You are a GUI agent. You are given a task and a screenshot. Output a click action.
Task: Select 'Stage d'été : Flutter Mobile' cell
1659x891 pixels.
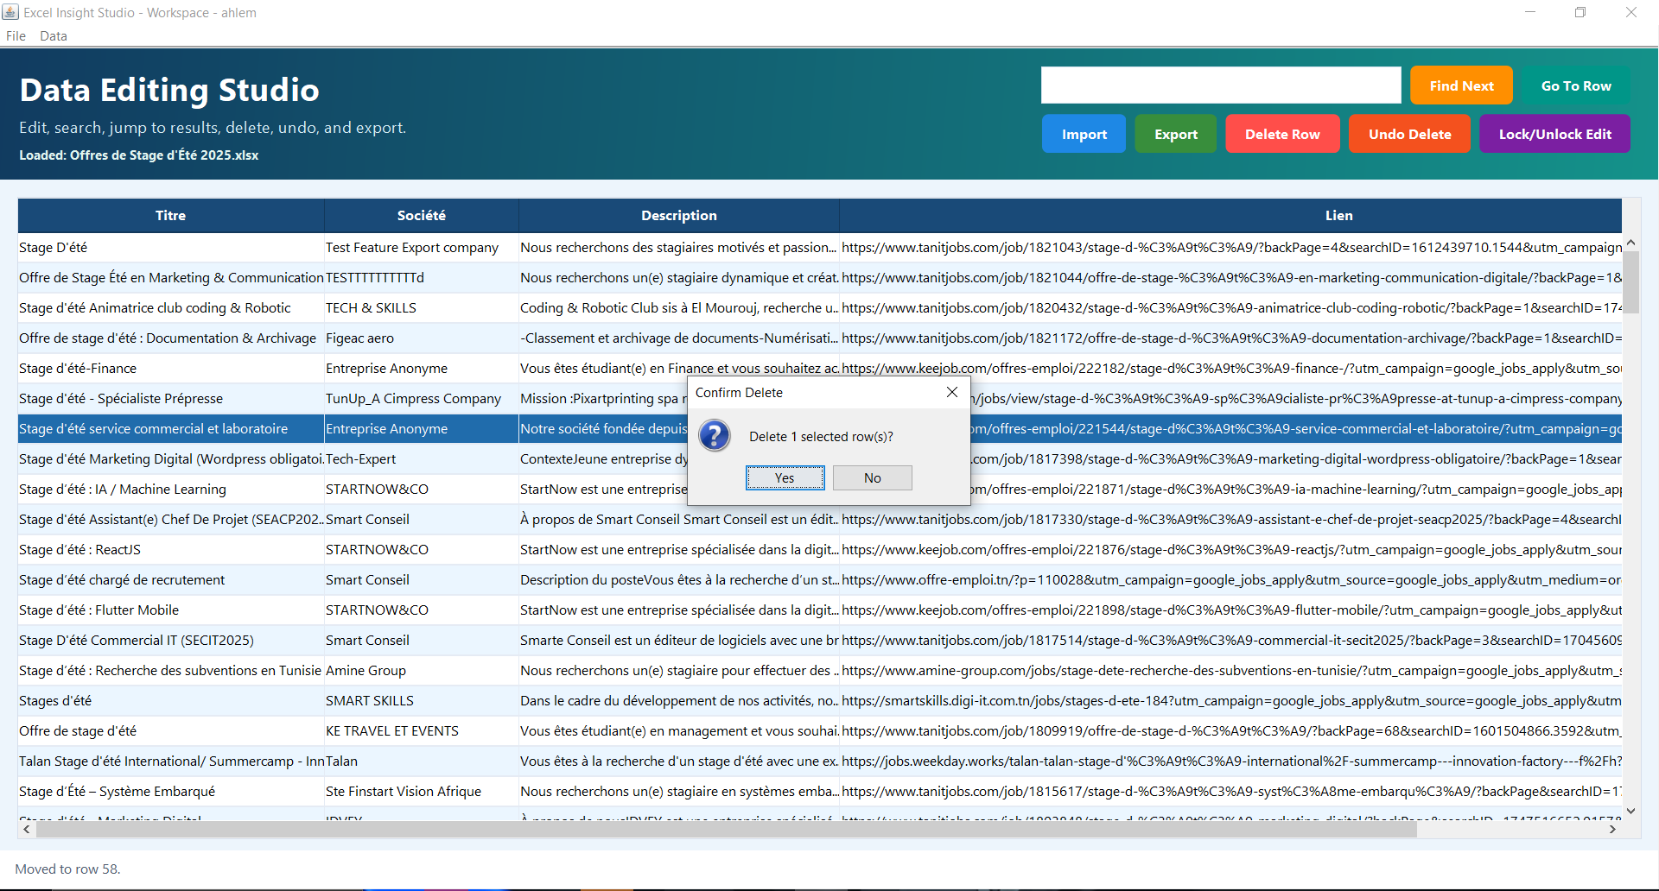[171, 610]
